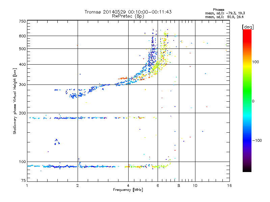Click the x-axis tick label '10'
The width and height of the screenshot is (270, 202).
(195, 186)
